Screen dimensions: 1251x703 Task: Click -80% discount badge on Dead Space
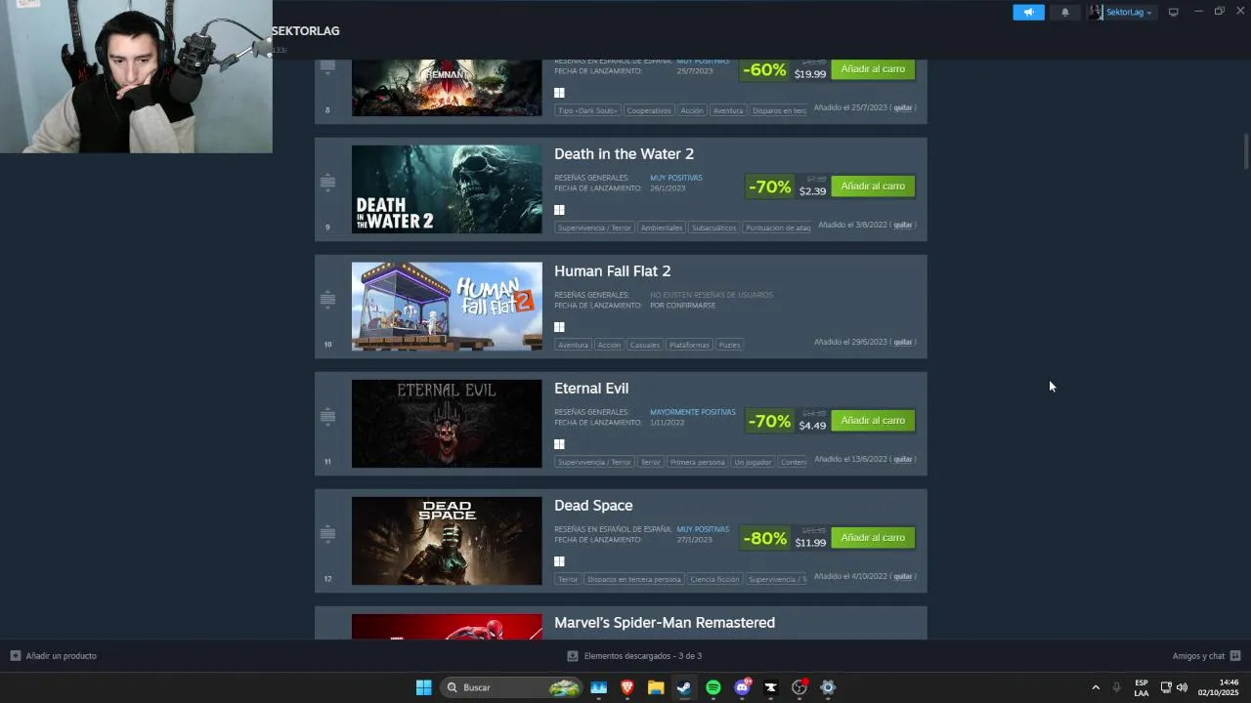pyautogui.click(x=764, y=538)
